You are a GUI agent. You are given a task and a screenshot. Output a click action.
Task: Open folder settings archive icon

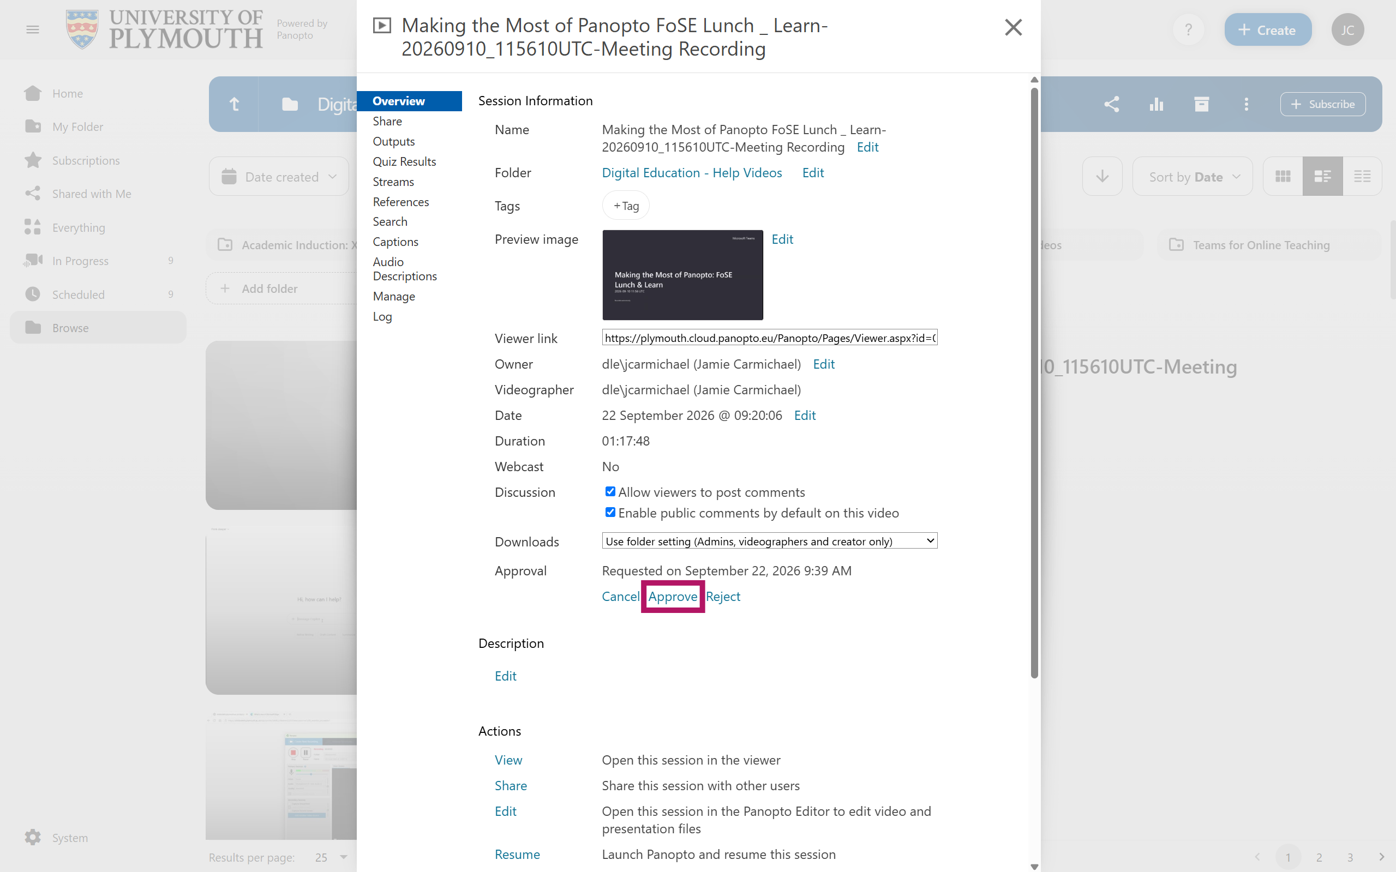click(1202, 104)
